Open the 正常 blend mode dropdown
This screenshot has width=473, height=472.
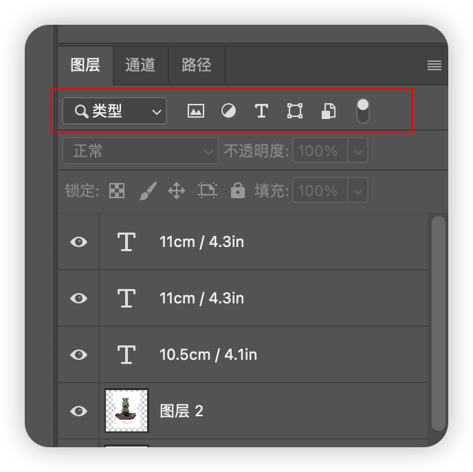(x=140, y=151)
